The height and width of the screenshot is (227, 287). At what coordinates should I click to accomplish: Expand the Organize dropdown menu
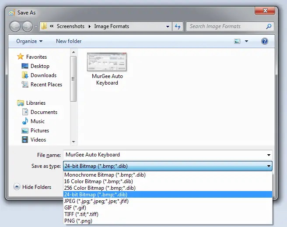click(29, 41)
